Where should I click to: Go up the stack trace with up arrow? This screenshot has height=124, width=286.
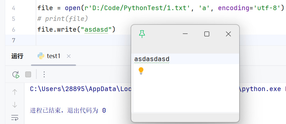tap(15, 92)
